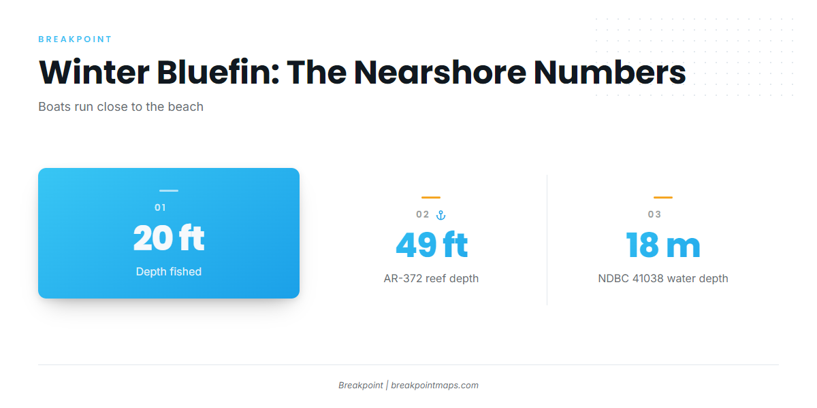Click the AR-372 reef depth label

tap(431, 279)
